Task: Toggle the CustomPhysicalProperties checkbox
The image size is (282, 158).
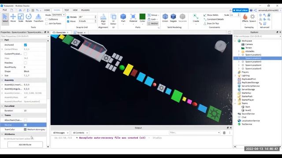Action: pyautogui.click(x=26, y=54)
